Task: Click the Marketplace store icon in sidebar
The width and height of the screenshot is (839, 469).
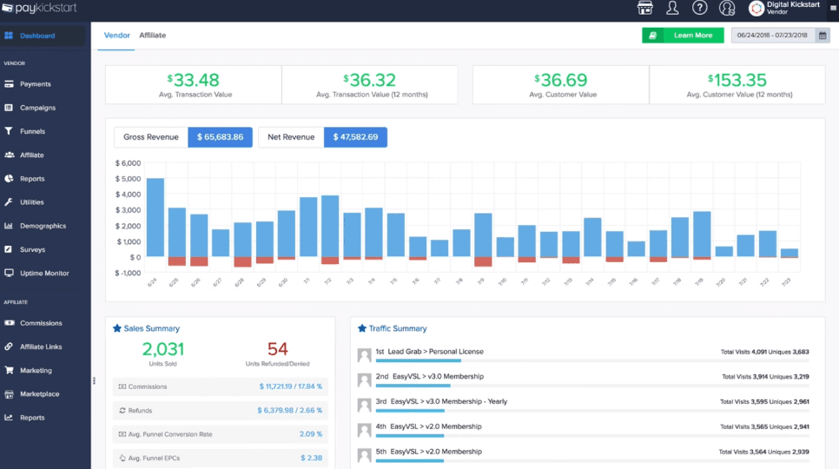Action: click(9, 394)
